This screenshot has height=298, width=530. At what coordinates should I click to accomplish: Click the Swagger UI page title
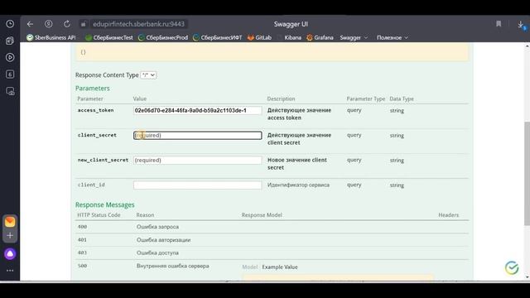(x=291, y=24)
